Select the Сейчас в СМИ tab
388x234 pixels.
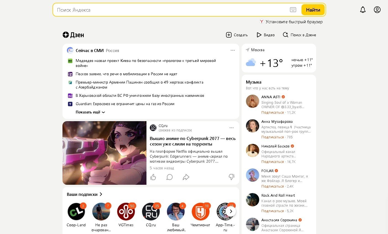[90, 51]
